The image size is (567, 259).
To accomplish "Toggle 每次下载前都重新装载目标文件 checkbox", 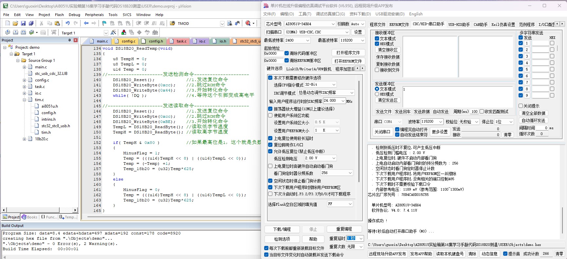I will pyautogui.click(x=266, y=248).
